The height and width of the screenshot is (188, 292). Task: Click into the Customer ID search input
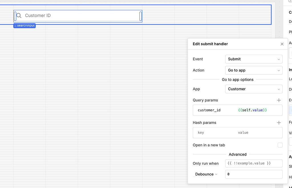click(x=80, y=16)
